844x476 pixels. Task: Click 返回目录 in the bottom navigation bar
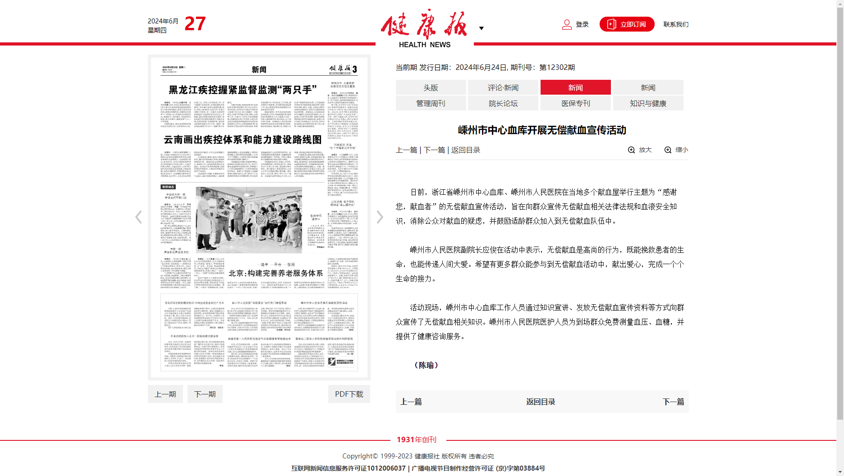[x=541, y=402]
